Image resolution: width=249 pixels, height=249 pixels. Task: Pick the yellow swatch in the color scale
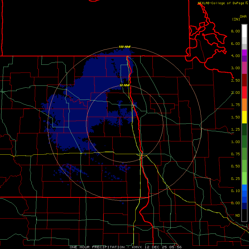click(244, 117)
